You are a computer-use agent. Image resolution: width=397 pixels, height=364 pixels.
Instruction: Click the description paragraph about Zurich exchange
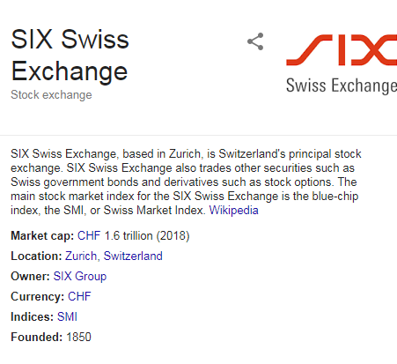[186, 182]
